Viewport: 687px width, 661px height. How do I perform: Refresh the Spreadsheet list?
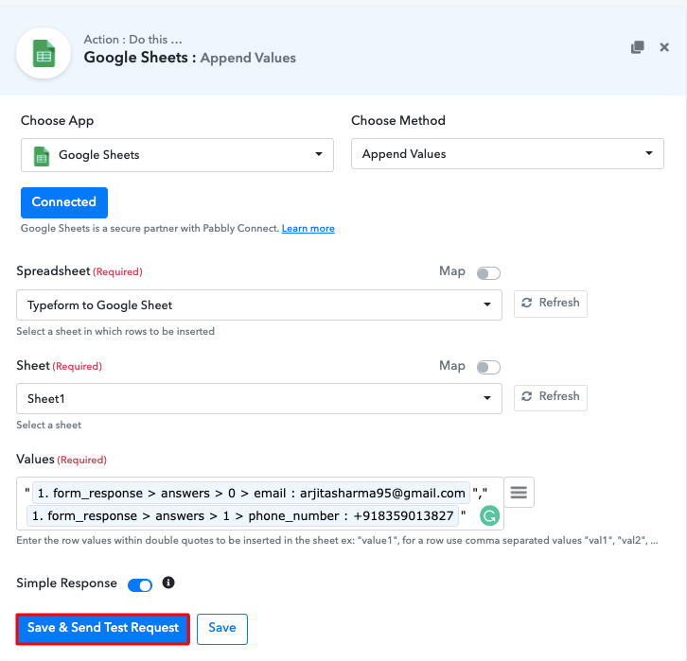pyautogui.click(x=551, y=304)
